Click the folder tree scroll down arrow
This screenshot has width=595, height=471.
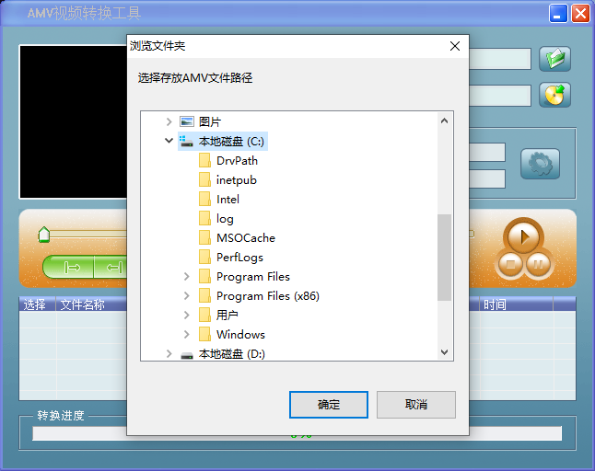click(444, 352)
